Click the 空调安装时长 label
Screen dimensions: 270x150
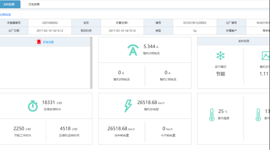(x=52, y=109)
